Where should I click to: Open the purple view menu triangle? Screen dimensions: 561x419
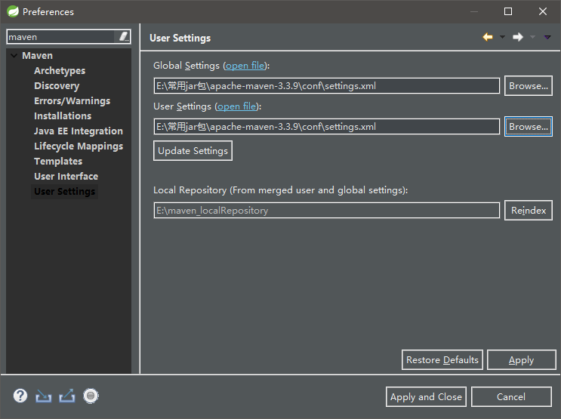click(547, 37)
